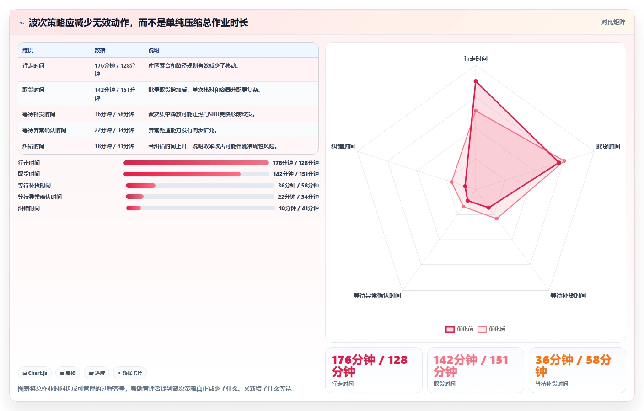Click radar axis label 等待异常确认时间

377,295
